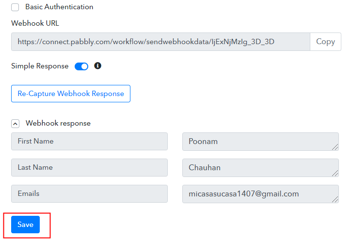Click the info icon beside Simple Response
The width and height of the screenshot is (352, 242).
click(x=97, y=66)
